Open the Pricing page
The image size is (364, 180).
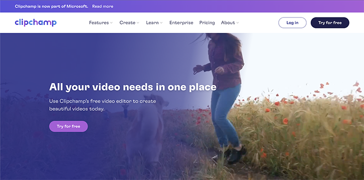[x=207, y=22]
